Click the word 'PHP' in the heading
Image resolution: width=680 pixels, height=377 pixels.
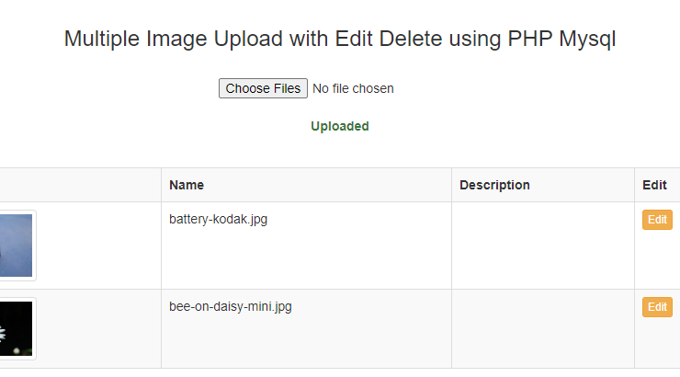pos(530,39)
